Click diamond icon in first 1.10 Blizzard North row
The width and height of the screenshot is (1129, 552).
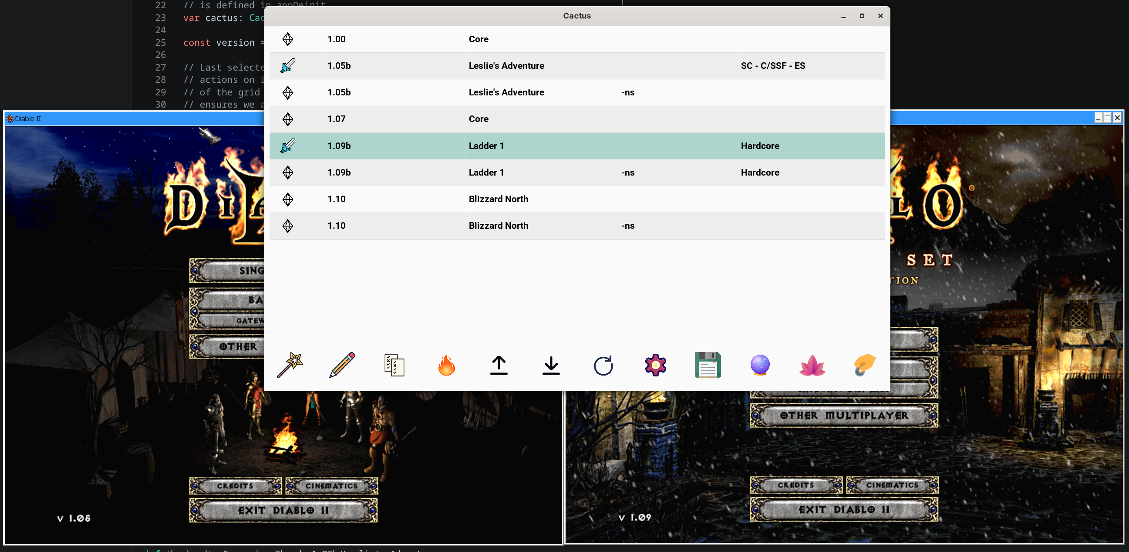click(287, 199)
